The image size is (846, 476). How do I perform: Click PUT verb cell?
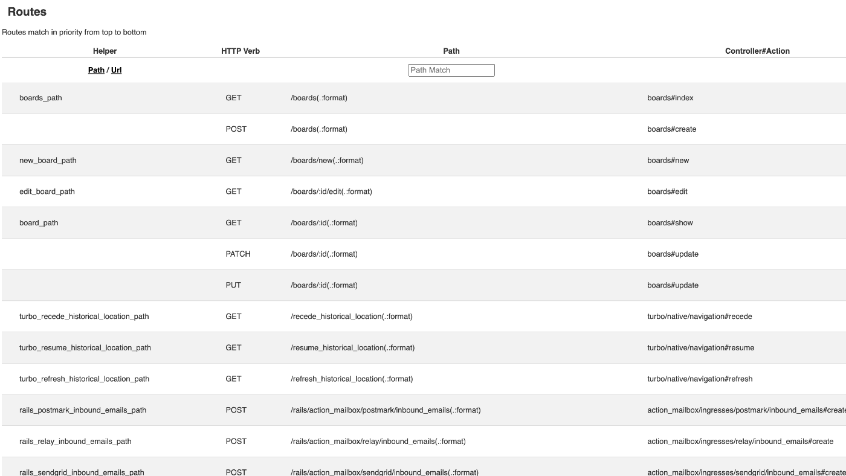pos(233,285)
